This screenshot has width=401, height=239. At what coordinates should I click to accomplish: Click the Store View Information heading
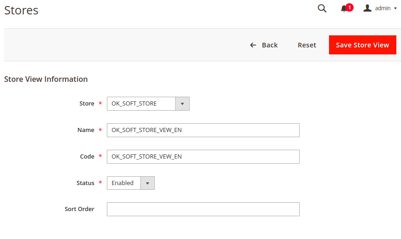tap(46, 79)
